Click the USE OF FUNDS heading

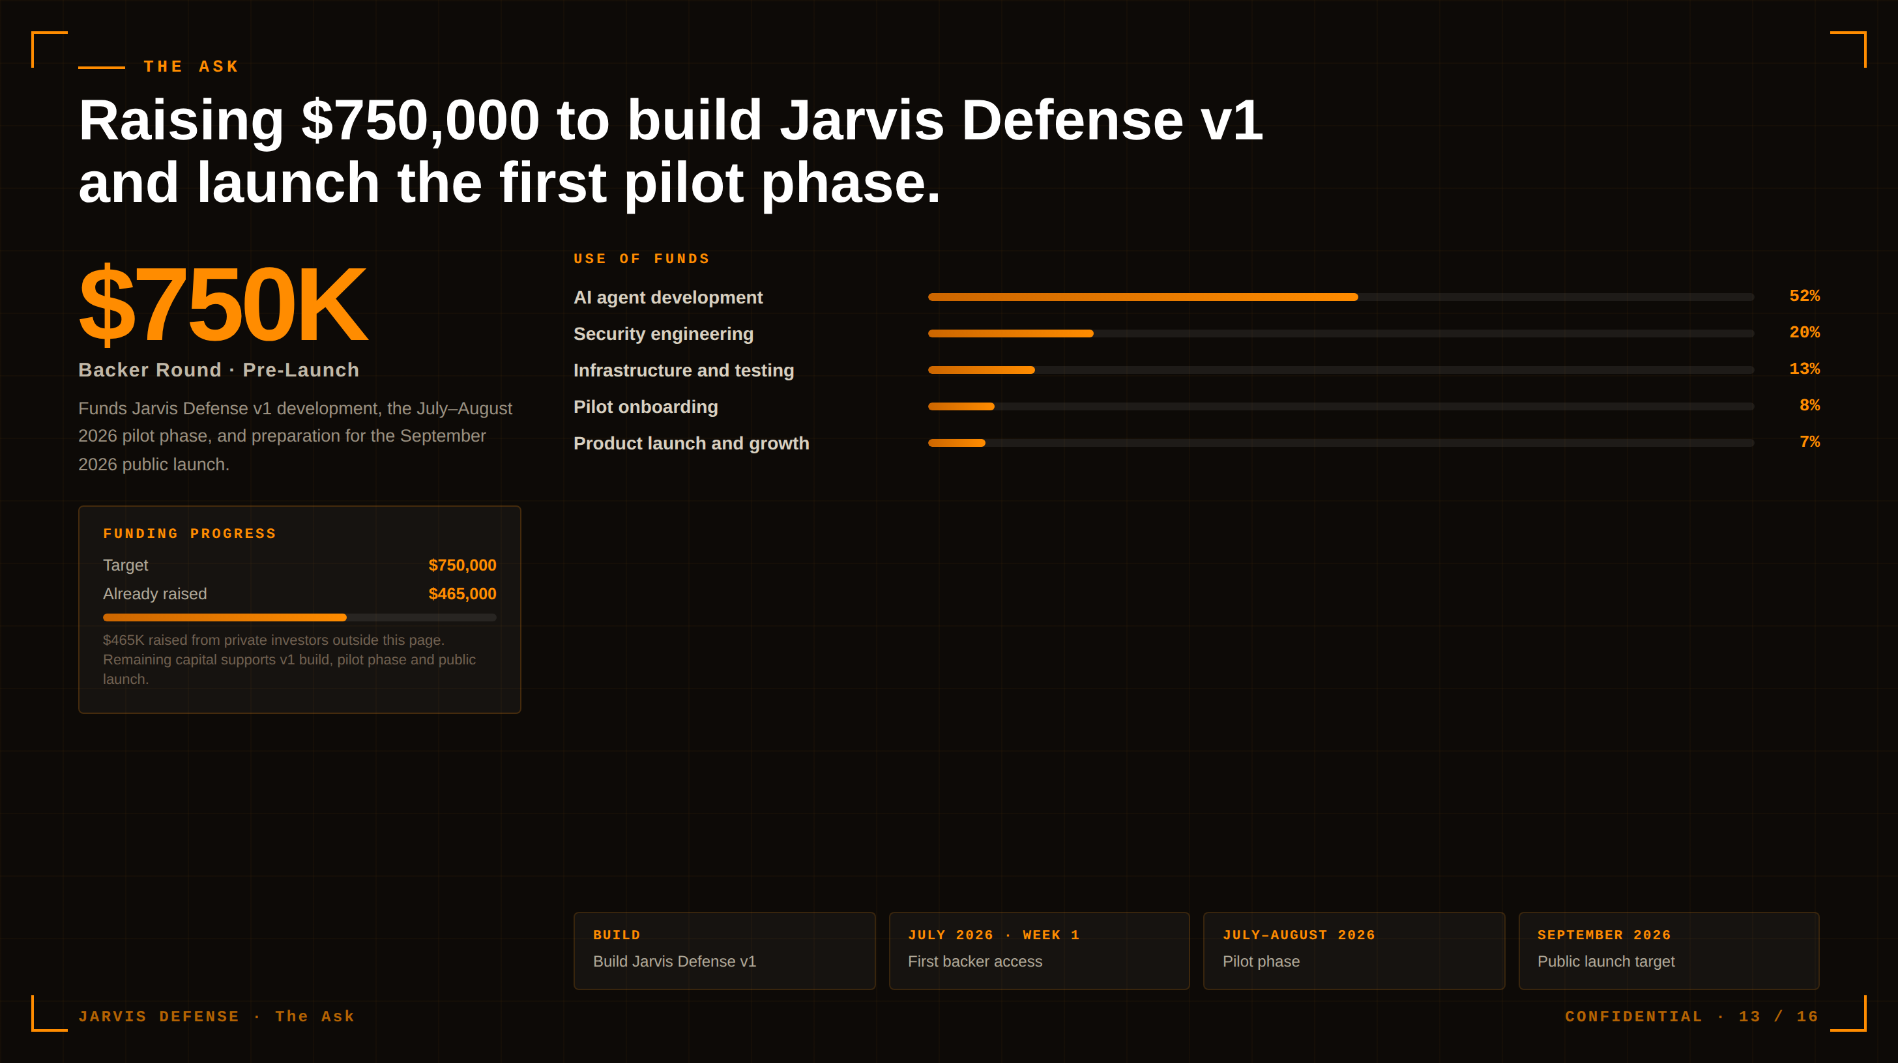pyautogui.click(x=642, y=259)
